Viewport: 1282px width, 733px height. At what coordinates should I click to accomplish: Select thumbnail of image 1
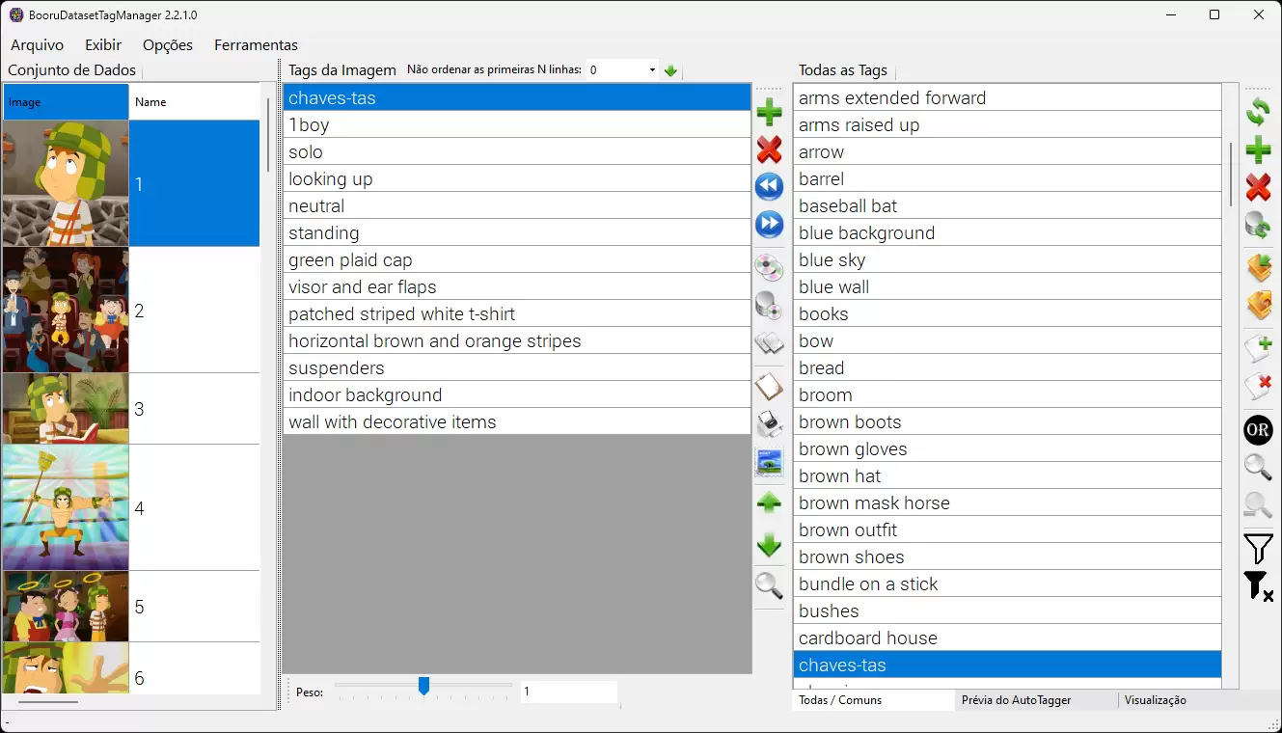point(66,183)
